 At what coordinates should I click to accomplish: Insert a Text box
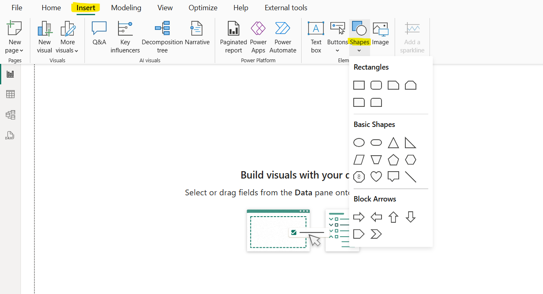click(316, 36)
